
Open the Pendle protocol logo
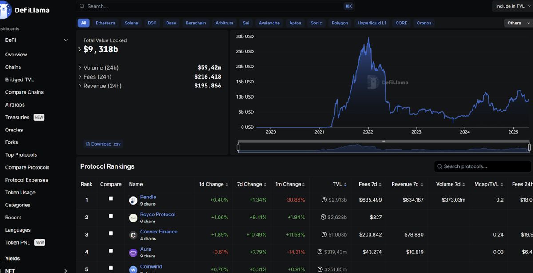133,200
